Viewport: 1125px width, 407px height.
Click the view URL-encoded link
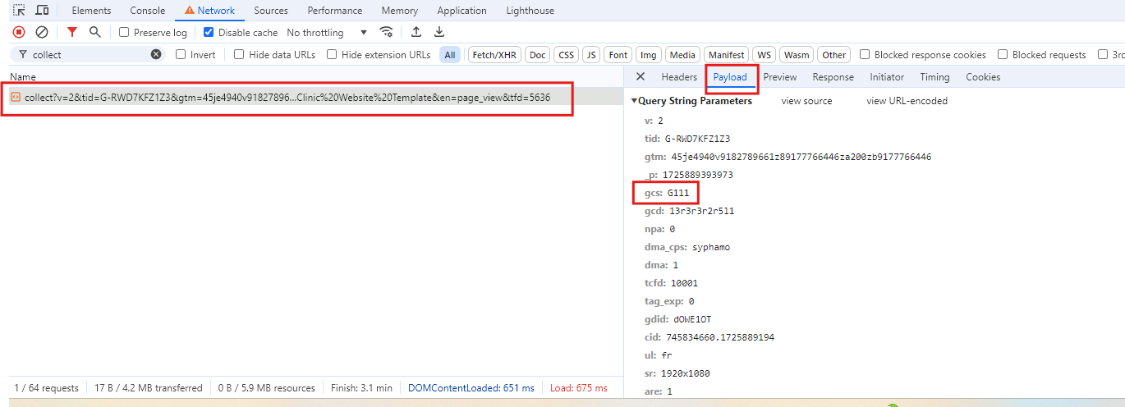click(907, 101)
